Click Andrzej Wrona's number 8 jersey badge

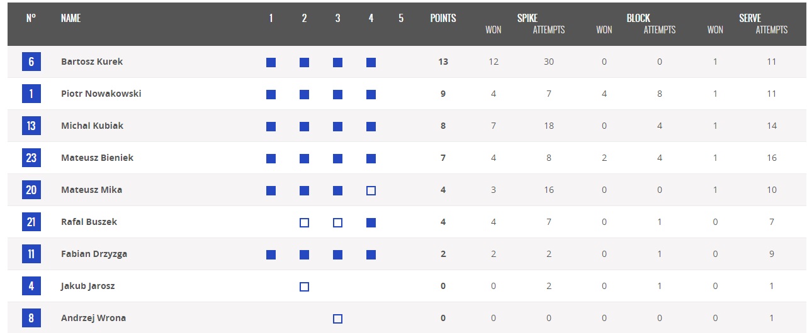[31, 318]
